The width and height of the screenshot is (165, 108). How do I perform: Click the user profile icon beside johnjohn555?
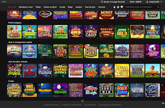(147, 2)
